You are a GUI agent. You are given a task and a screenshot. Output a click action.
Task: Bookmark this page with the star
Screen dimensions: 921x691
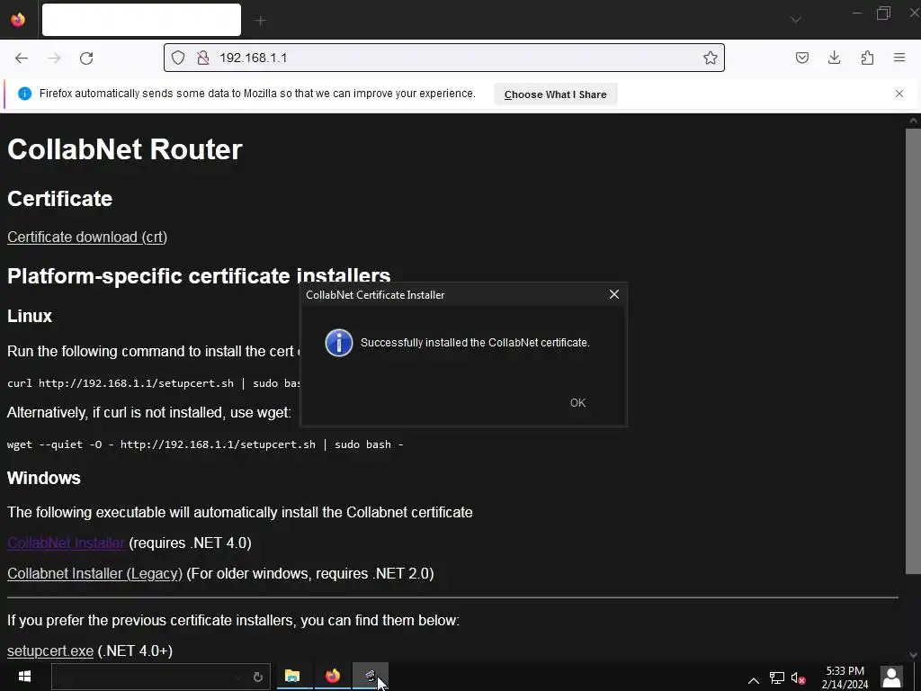coord(711,58)
